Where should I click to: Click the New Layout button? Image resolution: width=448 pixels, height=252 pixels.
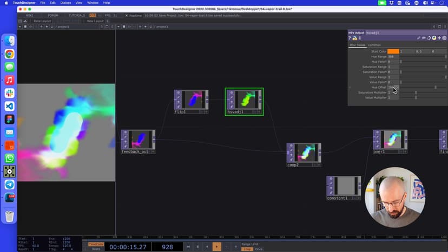point(98,21)
